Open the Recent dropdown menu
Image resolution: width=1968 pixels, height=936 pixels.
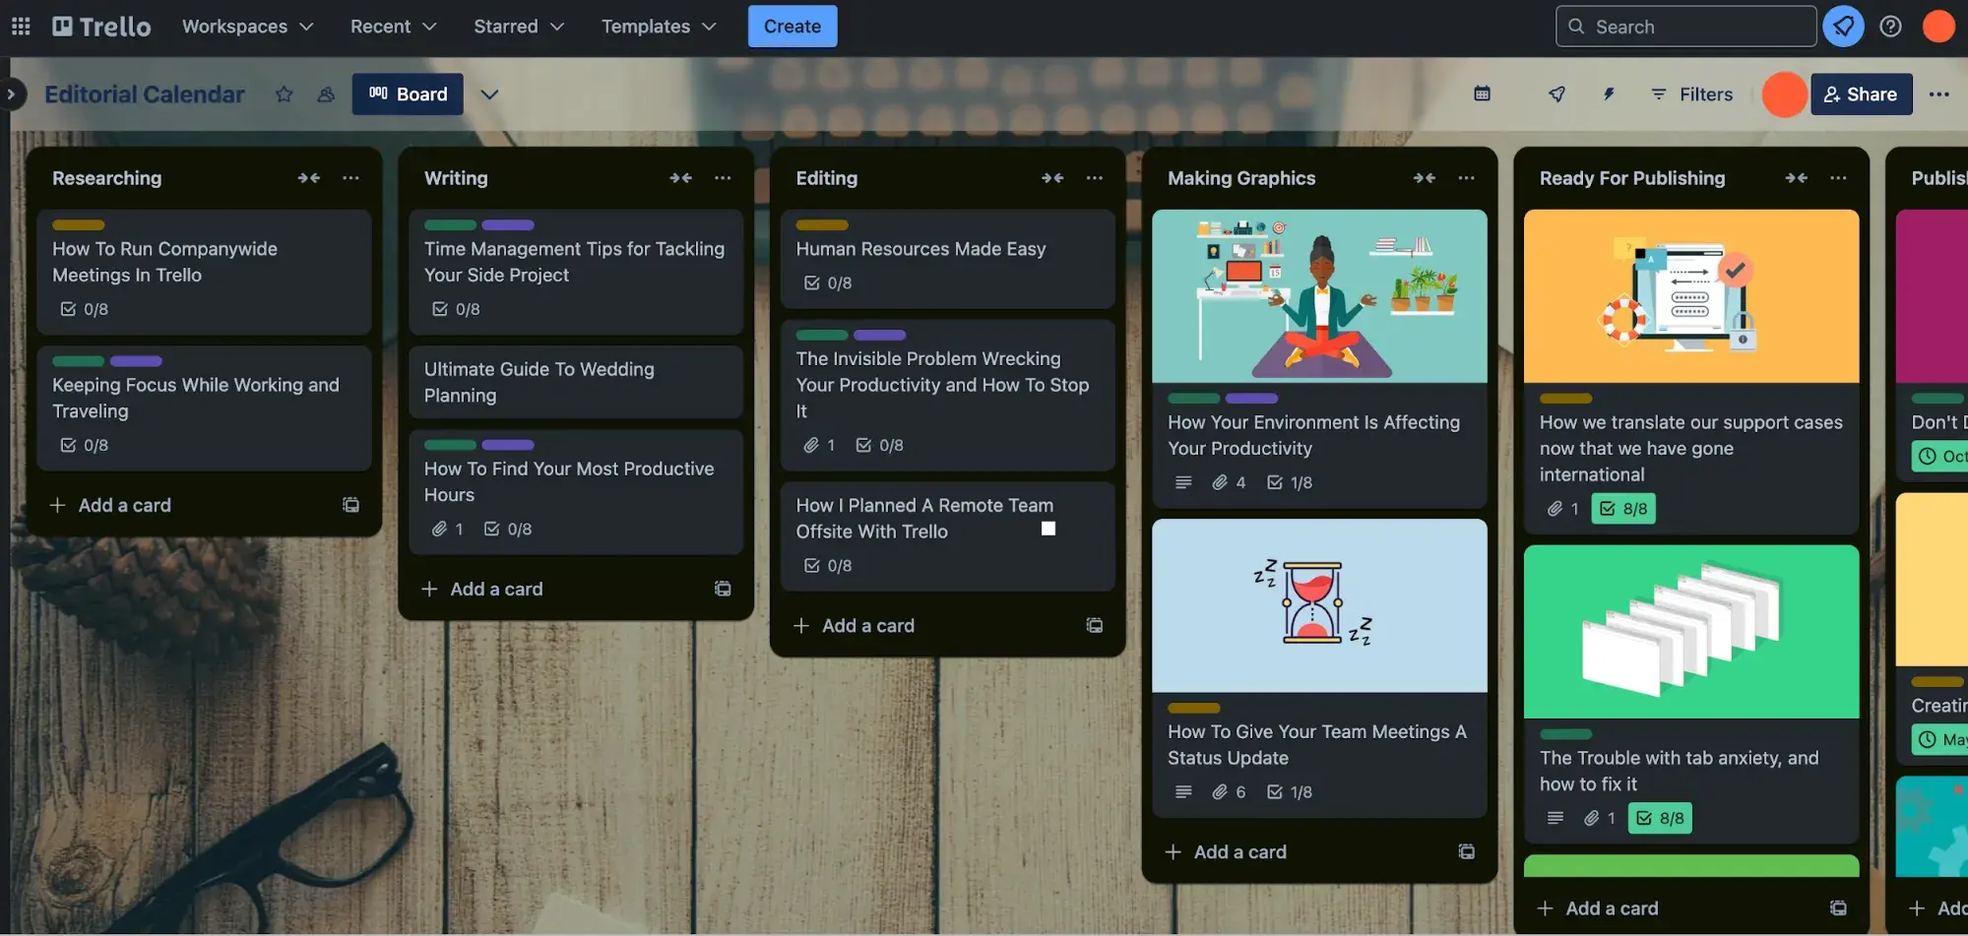point(393,27)
